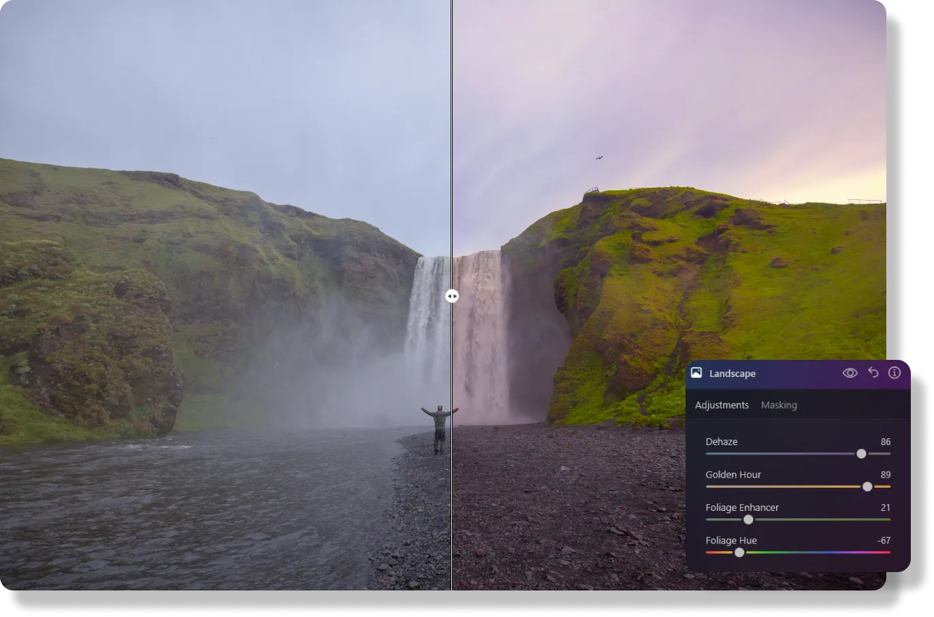Click the Foliage Hue value -67
Viewport: 934px width, 617px height.
[x=884, y=541]
